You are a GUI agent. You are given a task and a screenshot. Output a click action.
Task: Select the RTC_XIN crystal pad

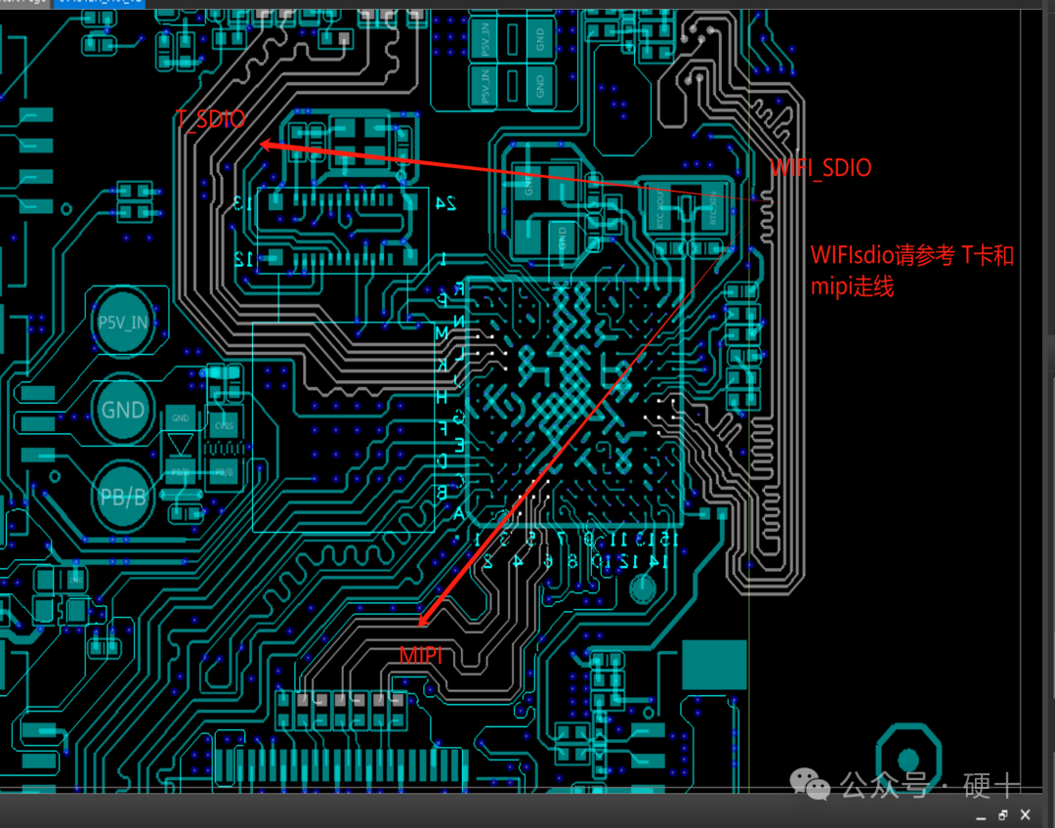712,206
